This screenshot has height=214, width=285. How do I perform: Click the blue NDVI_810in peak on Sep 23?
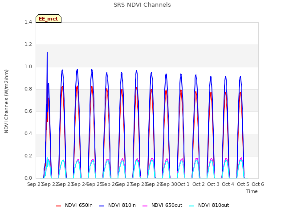(x=62, y=70)
